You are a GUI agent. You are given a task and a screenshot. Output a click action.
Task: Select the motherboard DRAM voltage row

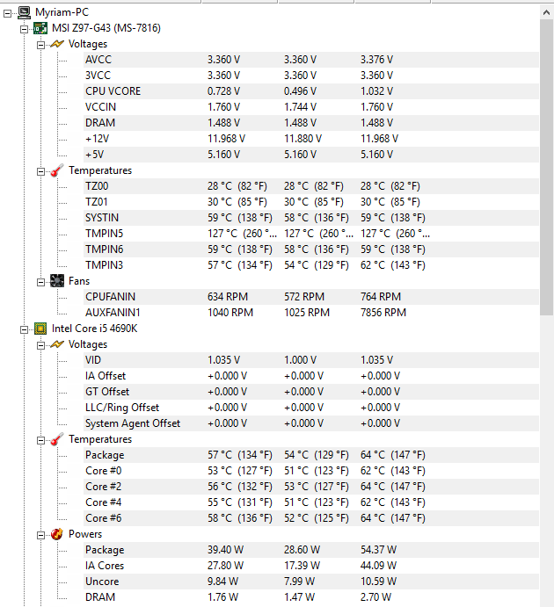[311, 123]
